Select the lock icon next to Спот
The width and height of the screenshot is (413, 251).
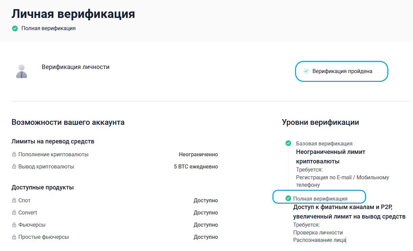point(14,201)
